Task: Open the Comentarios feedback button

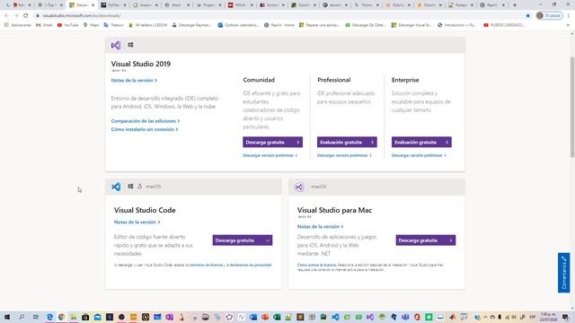Action: (x=563, y=273)
